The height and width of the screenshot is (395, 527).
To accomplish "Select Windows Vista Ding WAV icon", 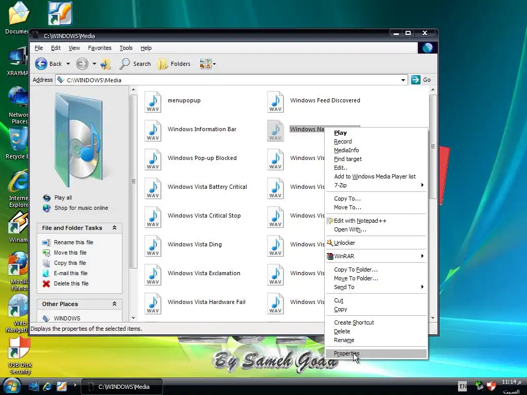I will 153,246.
